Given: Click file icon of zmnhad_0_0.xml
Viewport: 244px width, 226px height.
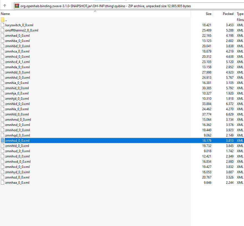Looking at the screenshot, I should tap(2, 36).
